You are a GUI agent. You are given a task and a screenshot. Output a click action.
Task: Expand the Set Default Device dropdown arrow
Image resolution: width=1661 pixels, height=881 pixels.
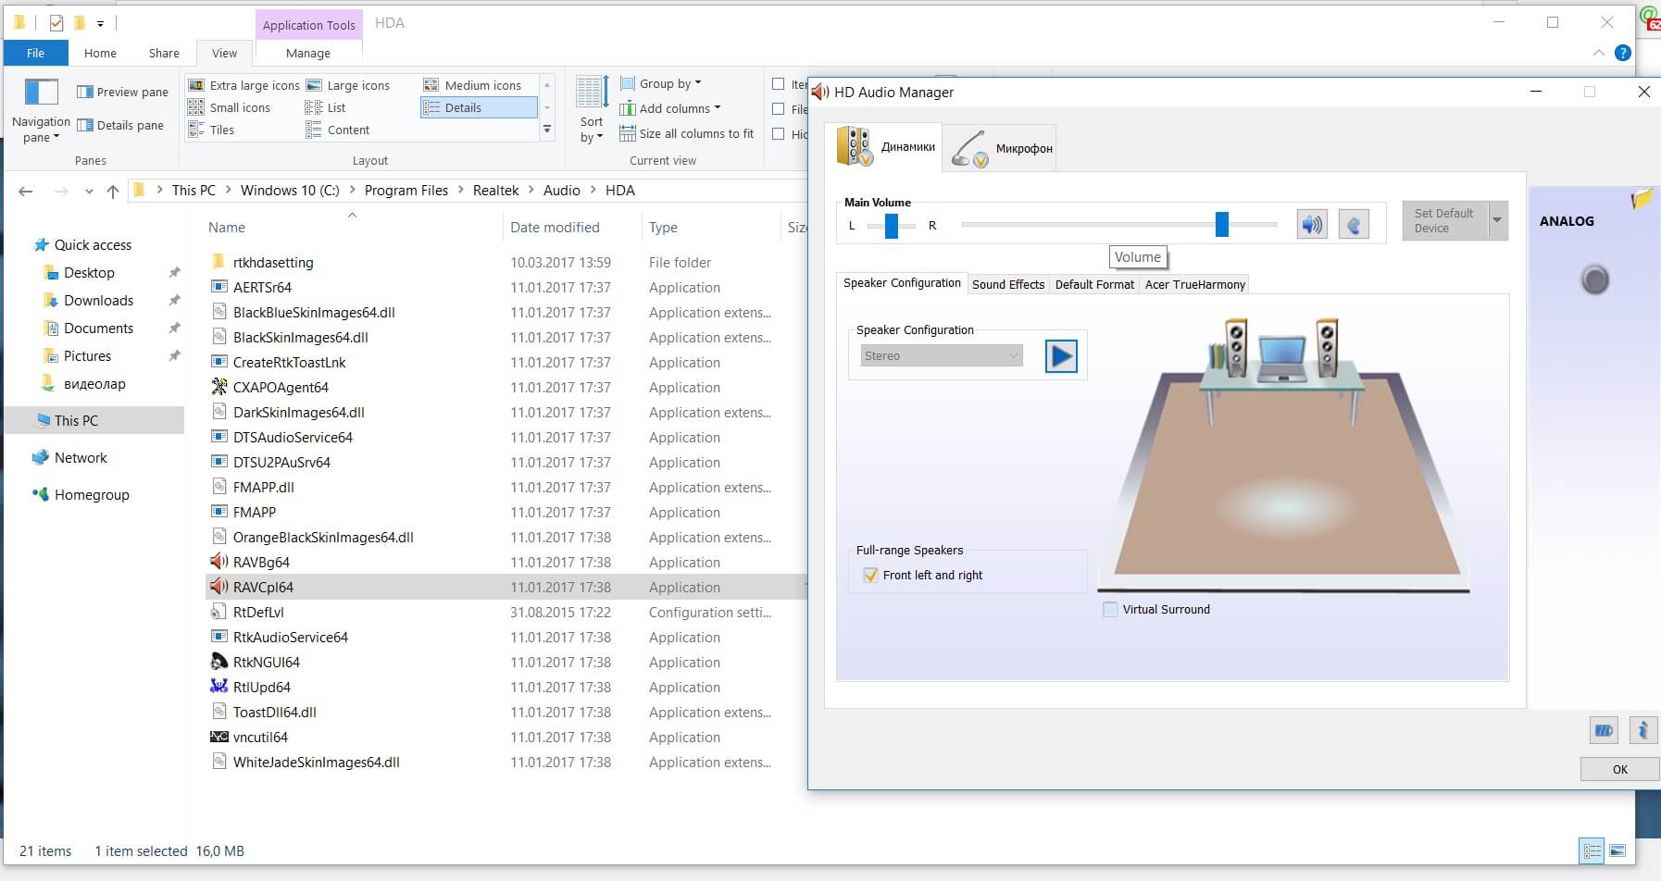(x=1497, y=220)
